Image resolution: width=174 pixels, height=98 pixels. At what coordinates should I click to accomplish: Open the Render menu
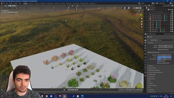[x=11, y=4]
